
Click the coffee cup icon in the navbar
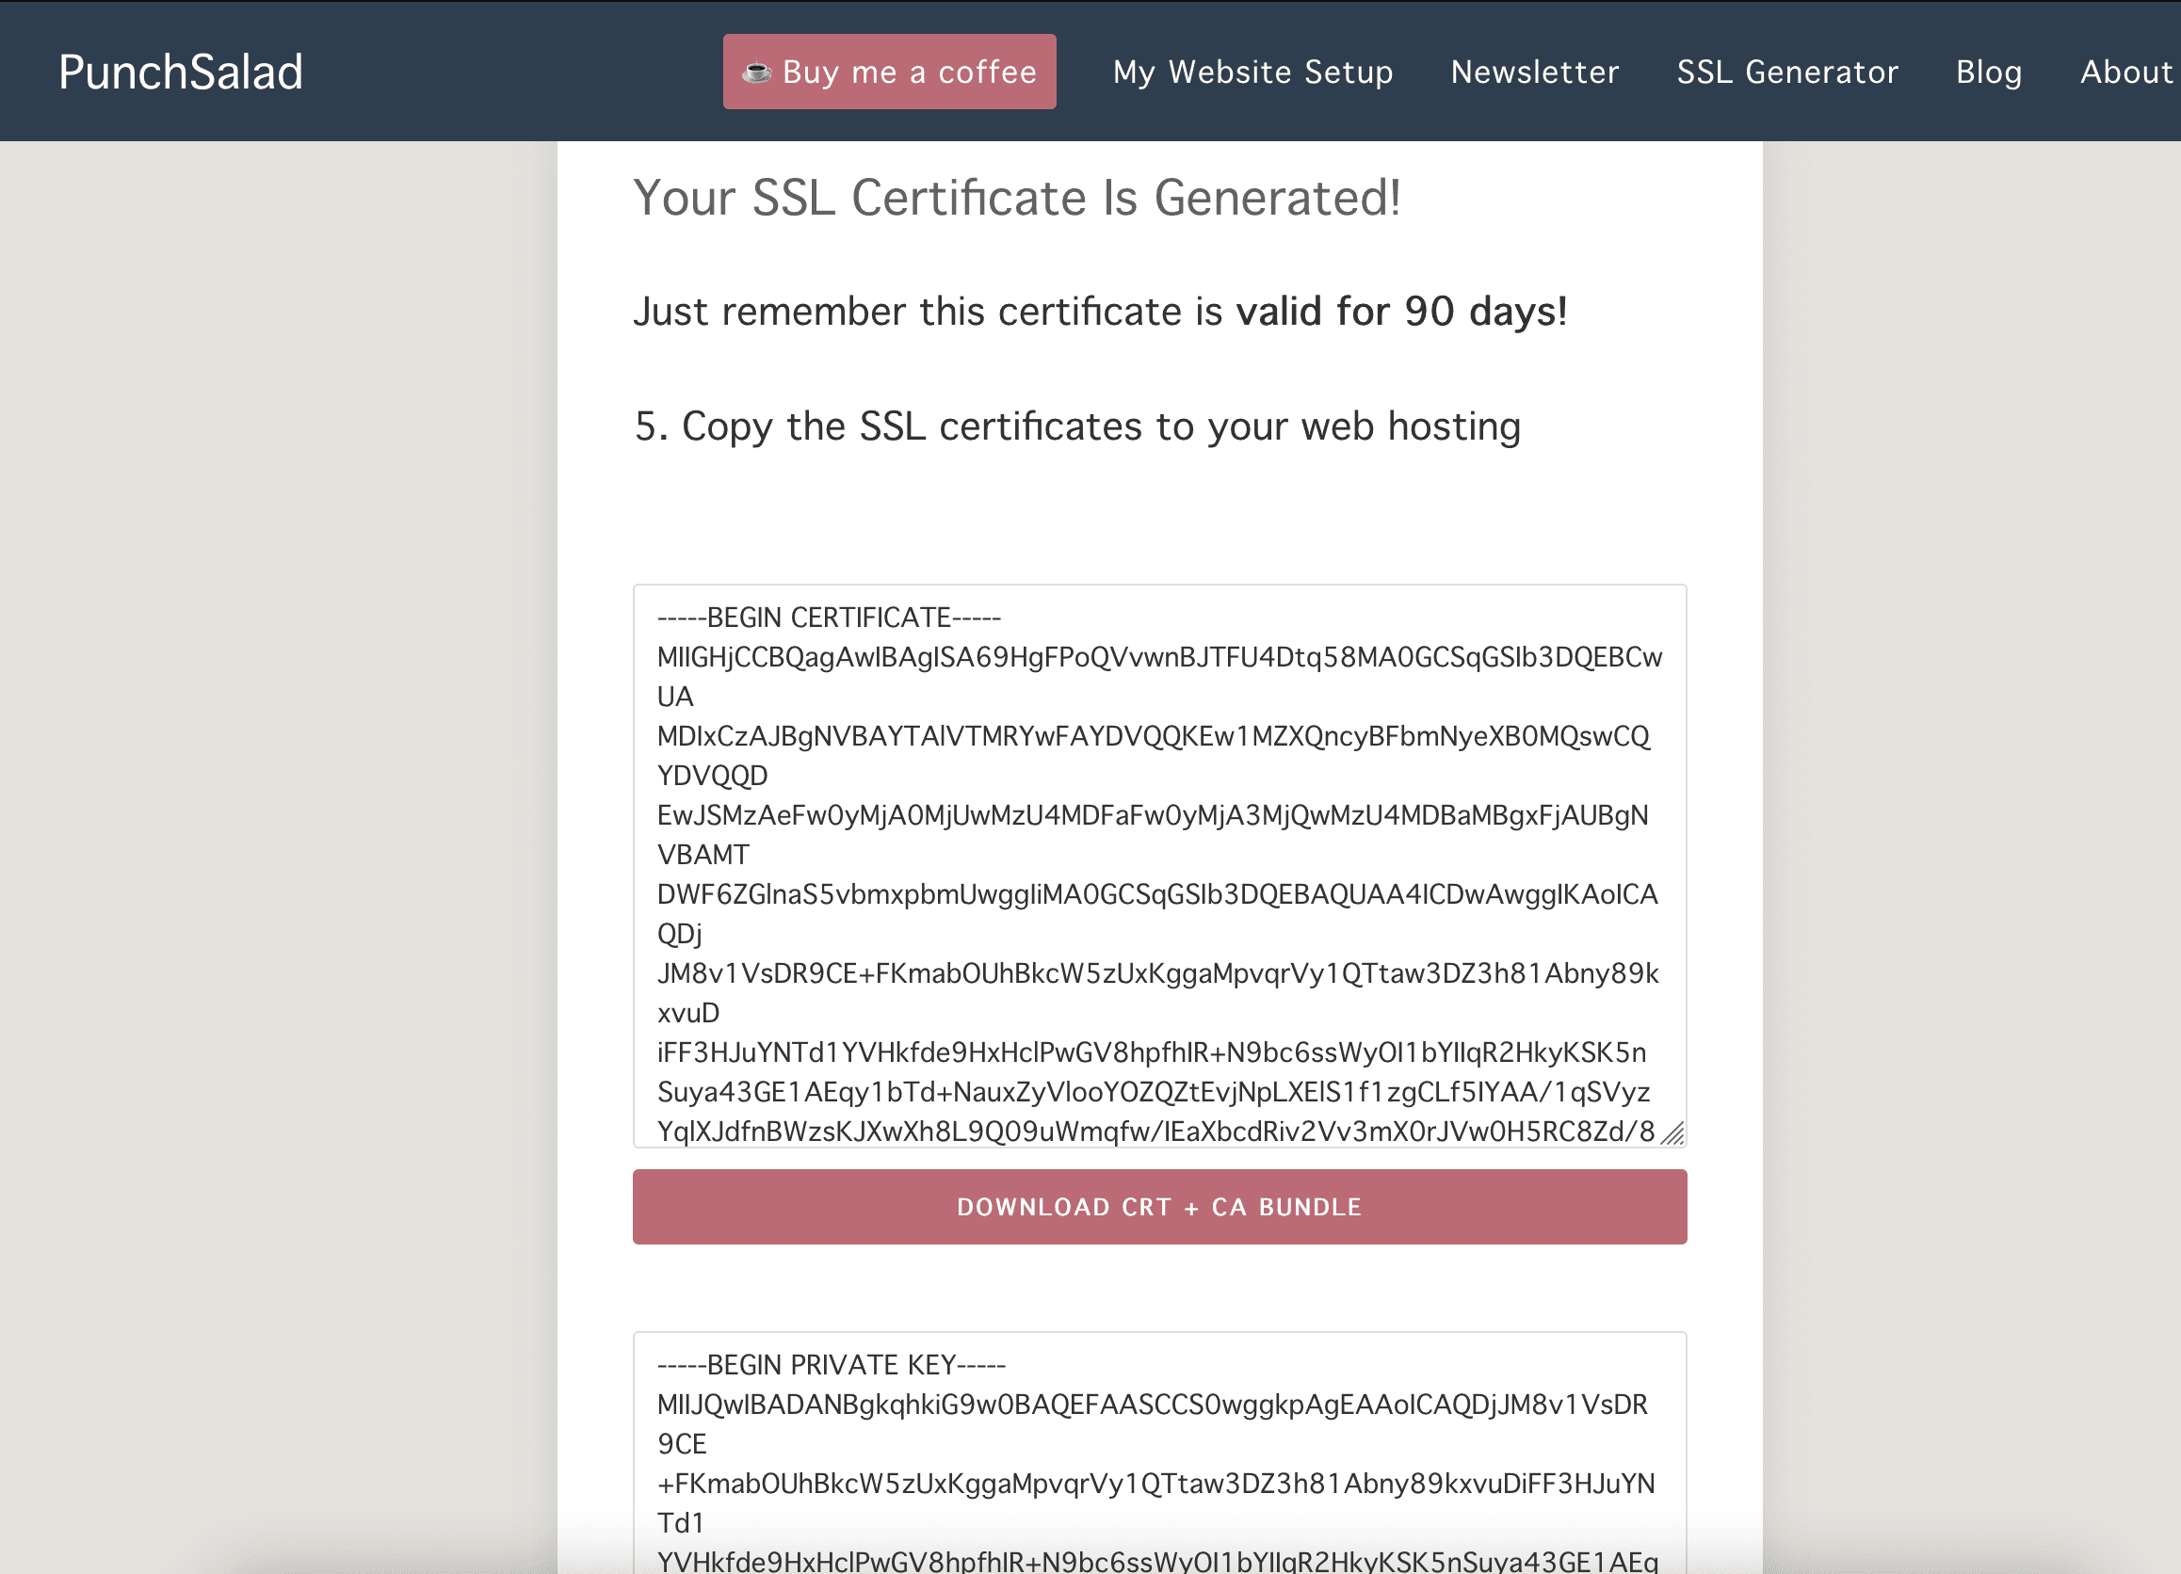757,72
